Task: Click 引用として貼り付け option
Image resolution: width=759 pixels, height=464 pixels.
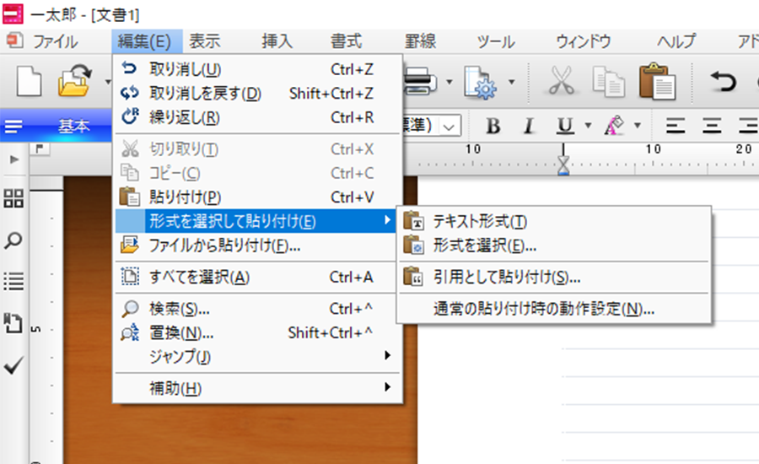Action: pos(506,277)
